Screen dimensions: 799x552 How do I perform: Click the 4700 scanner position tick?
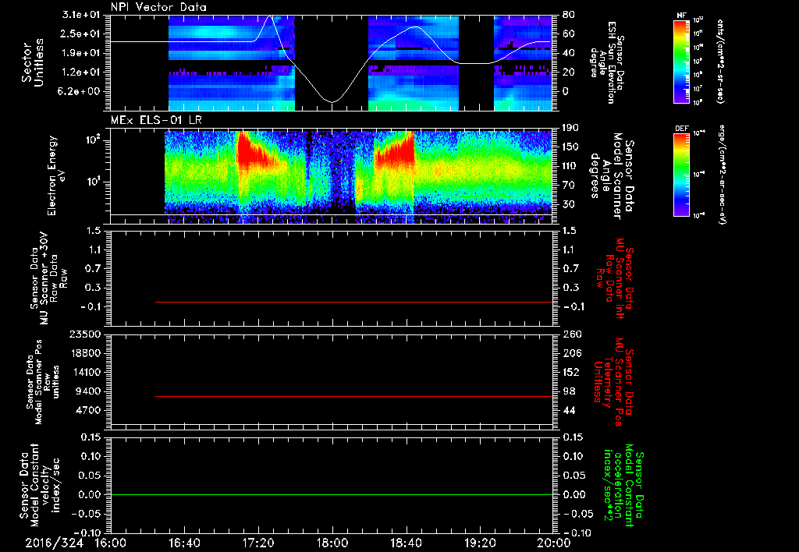[89, 410]
